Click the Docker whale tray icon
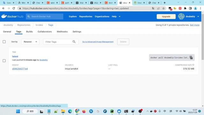204x115 pixels. click(x=151, y=111)
